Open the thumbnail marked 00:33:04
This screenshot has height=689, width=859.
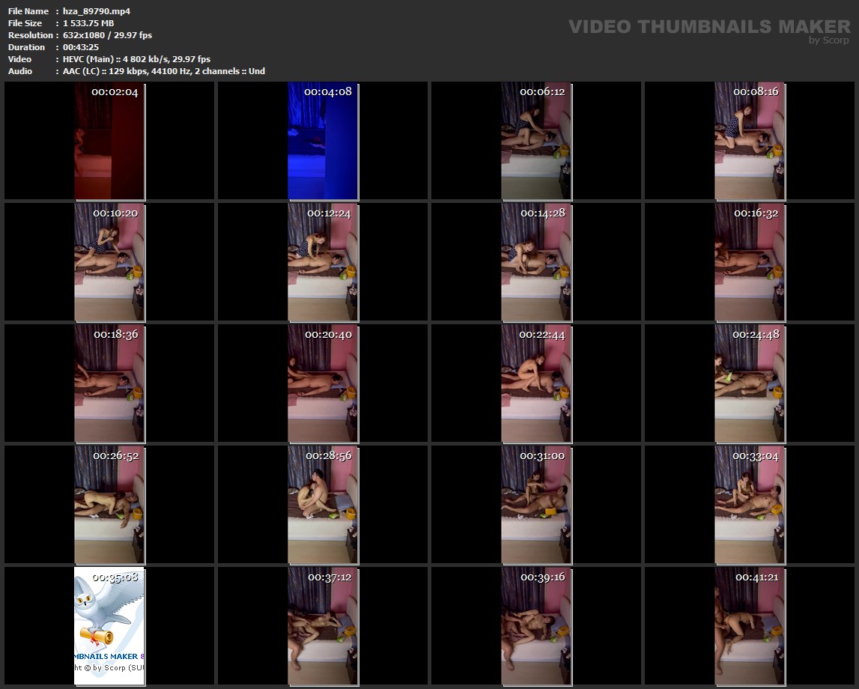click(750, 505)
